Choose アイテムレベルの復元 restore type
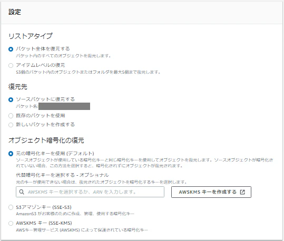Image resolution: width=284 pixels, height=241 pixels. click(x=11, y=65)
